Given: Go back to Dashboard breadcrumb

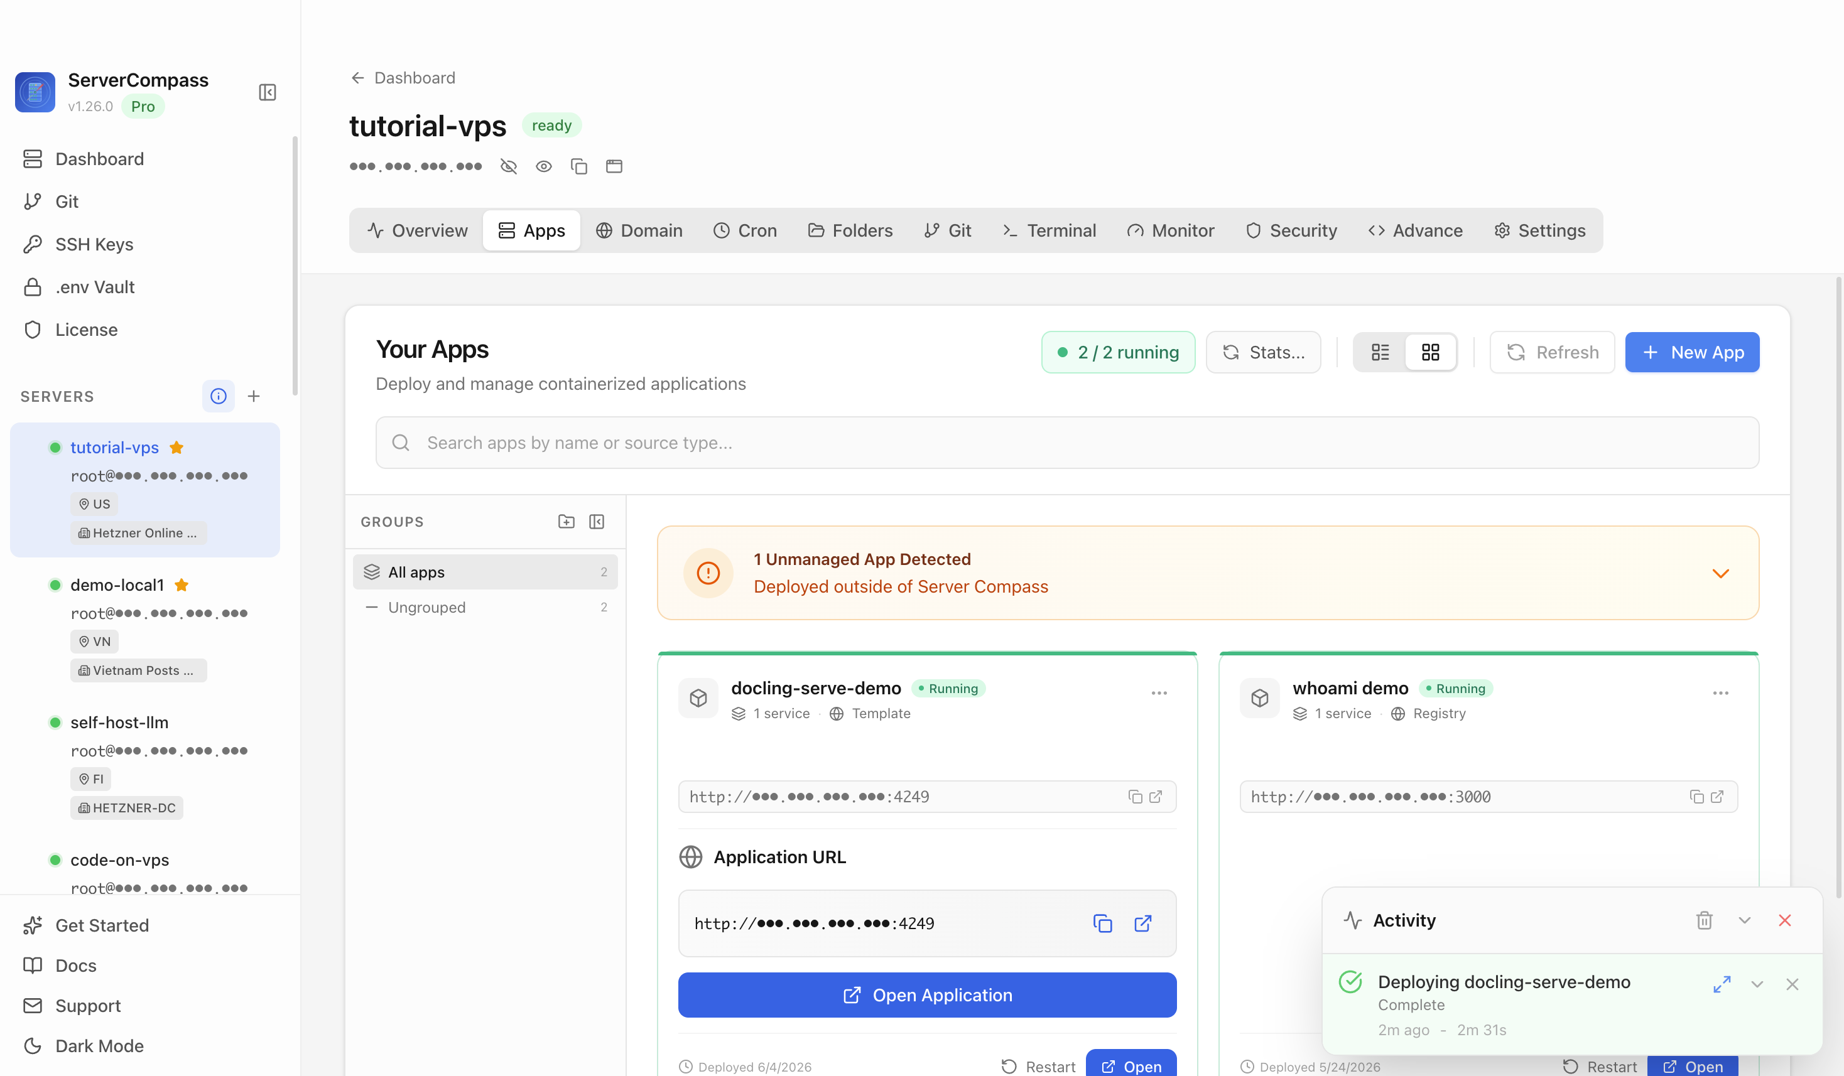Looking at the screenshot, I should (403, 78).
